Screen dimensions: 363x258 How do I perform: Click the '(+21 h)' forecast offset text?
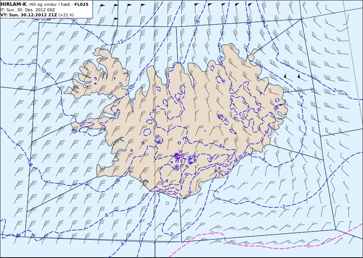coord(66,15)
